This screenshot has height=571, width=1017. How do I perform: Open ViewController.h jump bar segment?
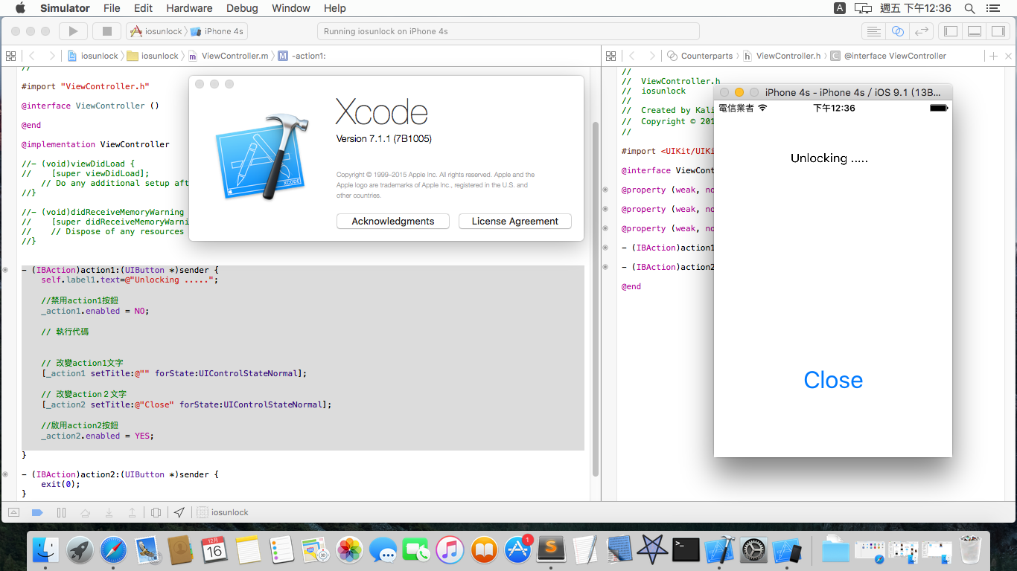click(782, 56)
